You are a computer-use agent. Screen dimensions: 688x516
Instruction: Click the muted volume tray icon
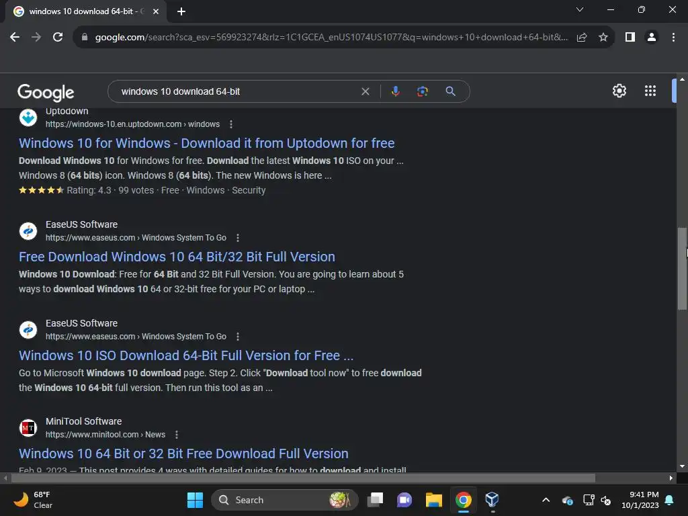tap(606, 500)
